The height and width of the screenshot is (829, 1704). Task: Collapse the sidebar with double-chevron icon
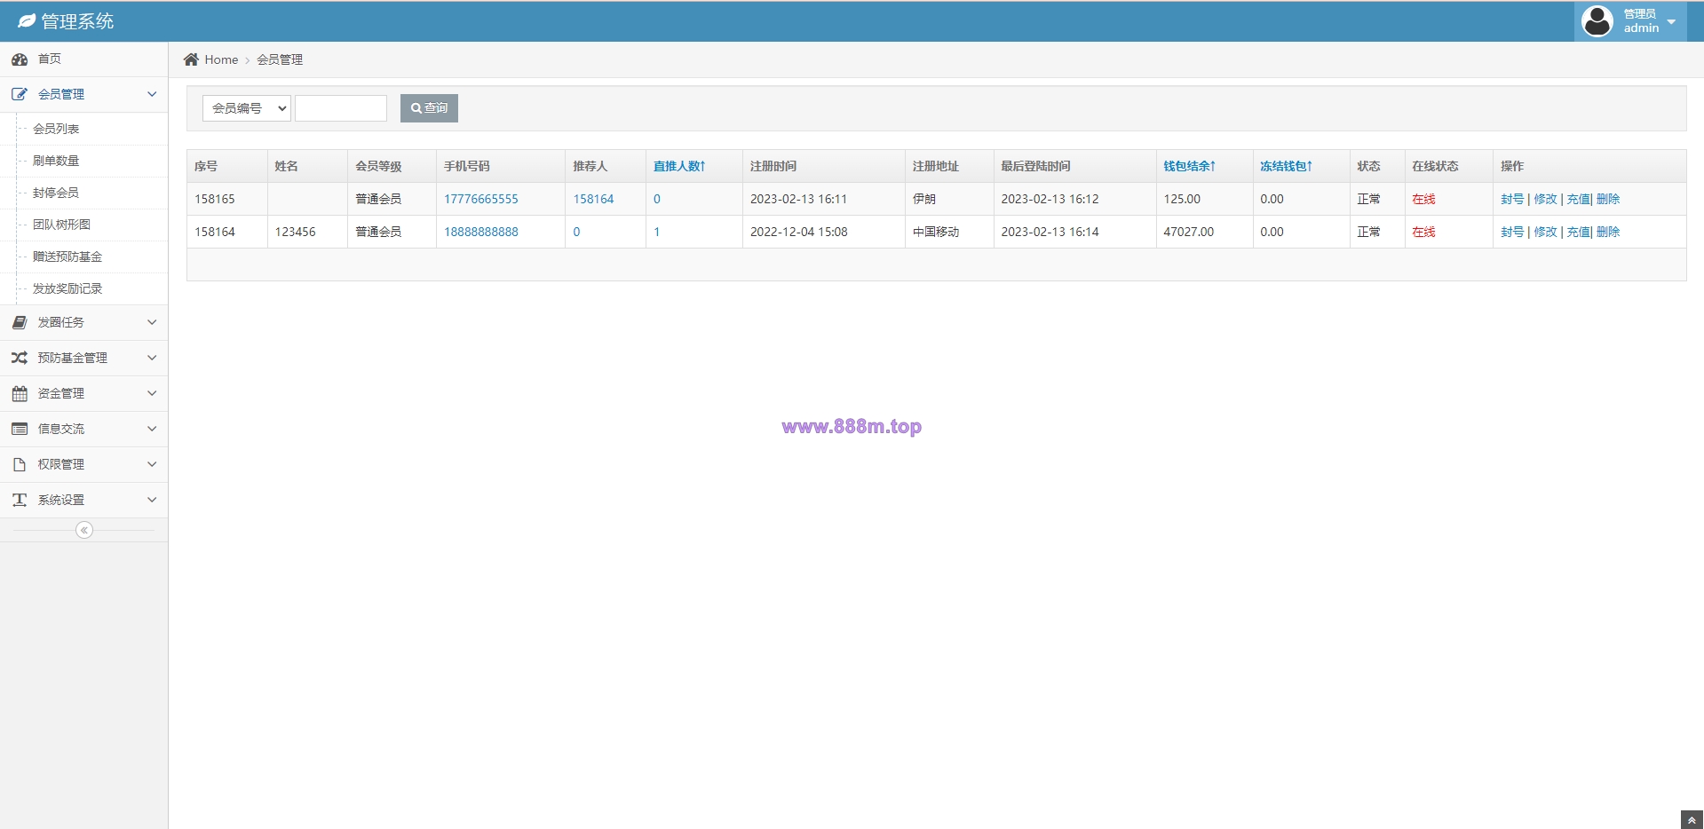coord(84,530)
